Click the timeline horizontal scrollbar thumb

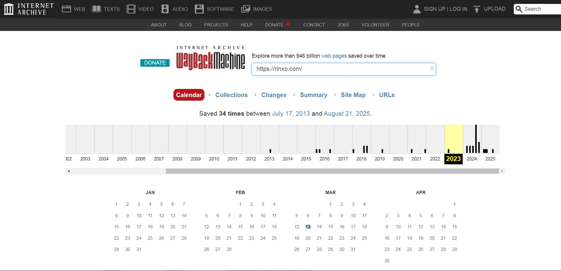[333, 171]
